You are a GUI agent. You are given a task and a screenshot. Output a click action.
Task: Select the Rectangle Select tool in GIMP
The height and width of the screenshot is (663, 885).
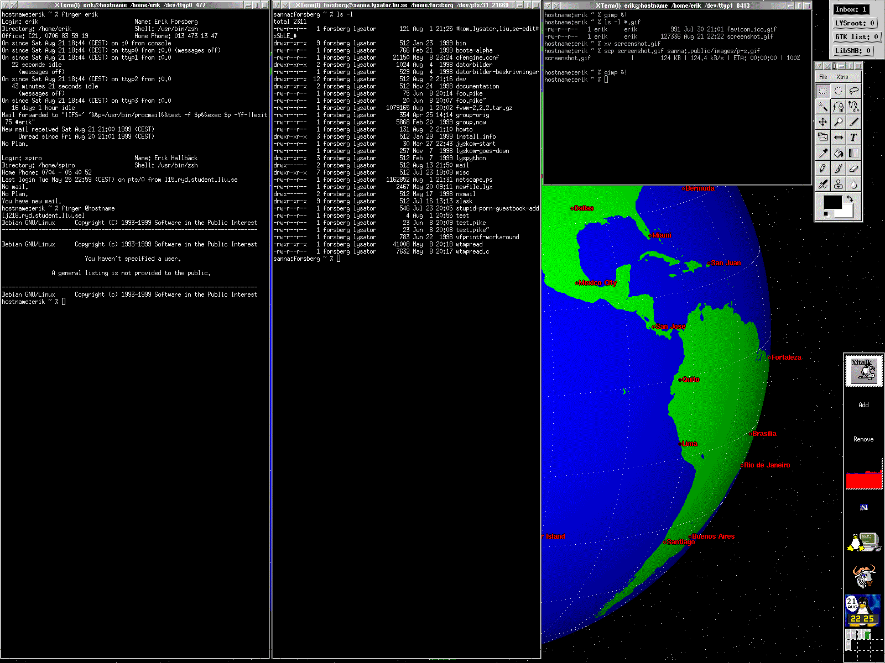point(823,91)
